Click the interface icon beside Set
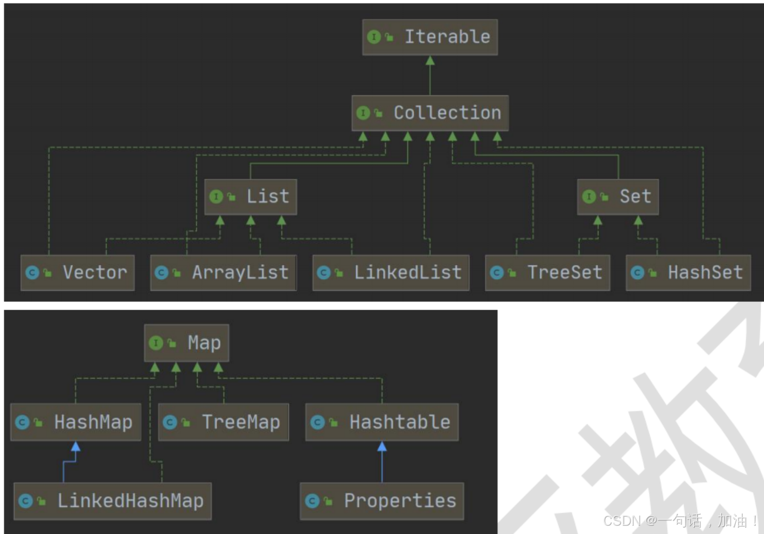 coord(589,197)
